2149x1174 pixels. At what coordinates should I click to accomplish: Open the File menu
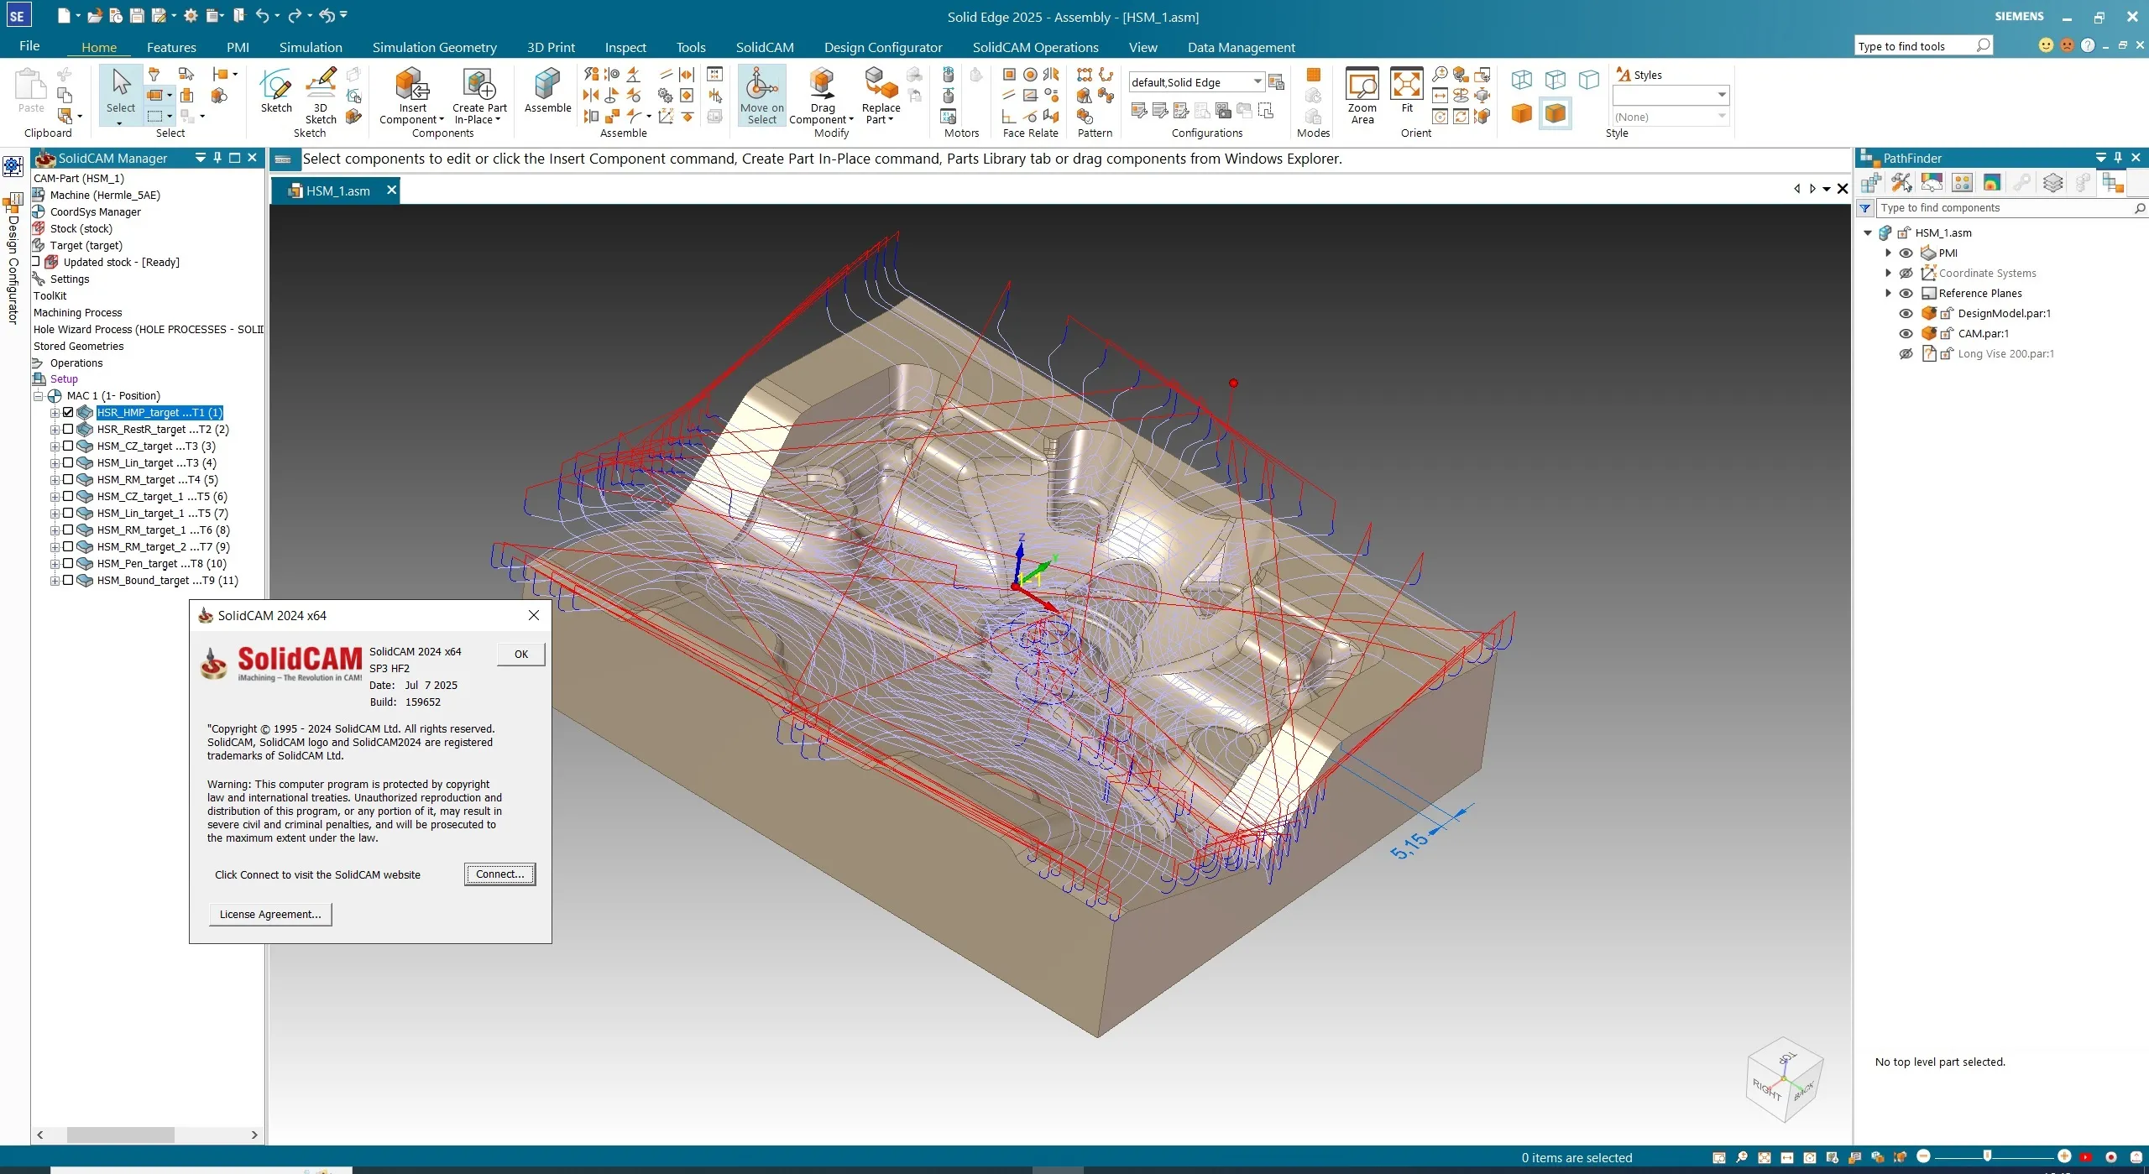(29, 46)
